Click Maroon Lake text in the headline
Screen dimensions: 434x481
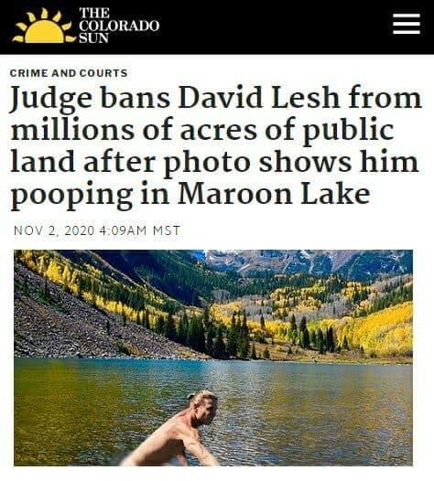coord(274,194)
